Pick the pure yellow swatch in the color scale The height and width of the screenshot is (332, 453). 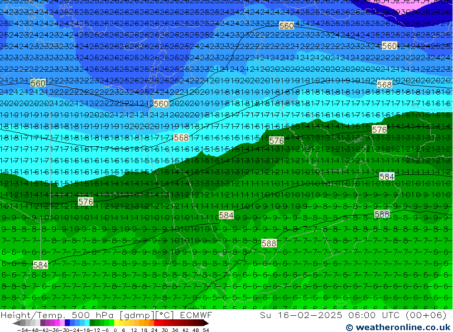(x=117, y=323)
